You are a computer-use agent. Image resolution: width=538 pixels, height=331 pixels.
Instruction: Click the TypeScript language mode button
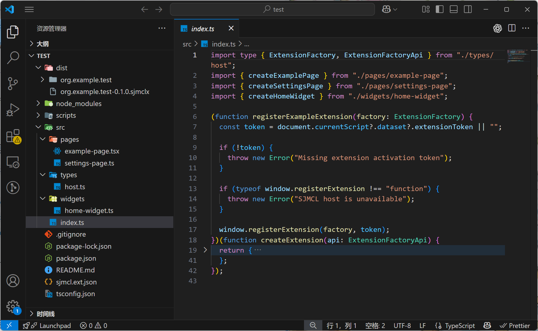[x=460, y=326]
